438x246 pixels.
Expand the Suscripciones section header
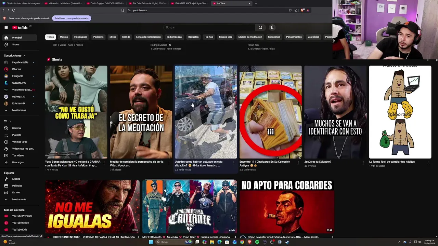click(14, 55)
